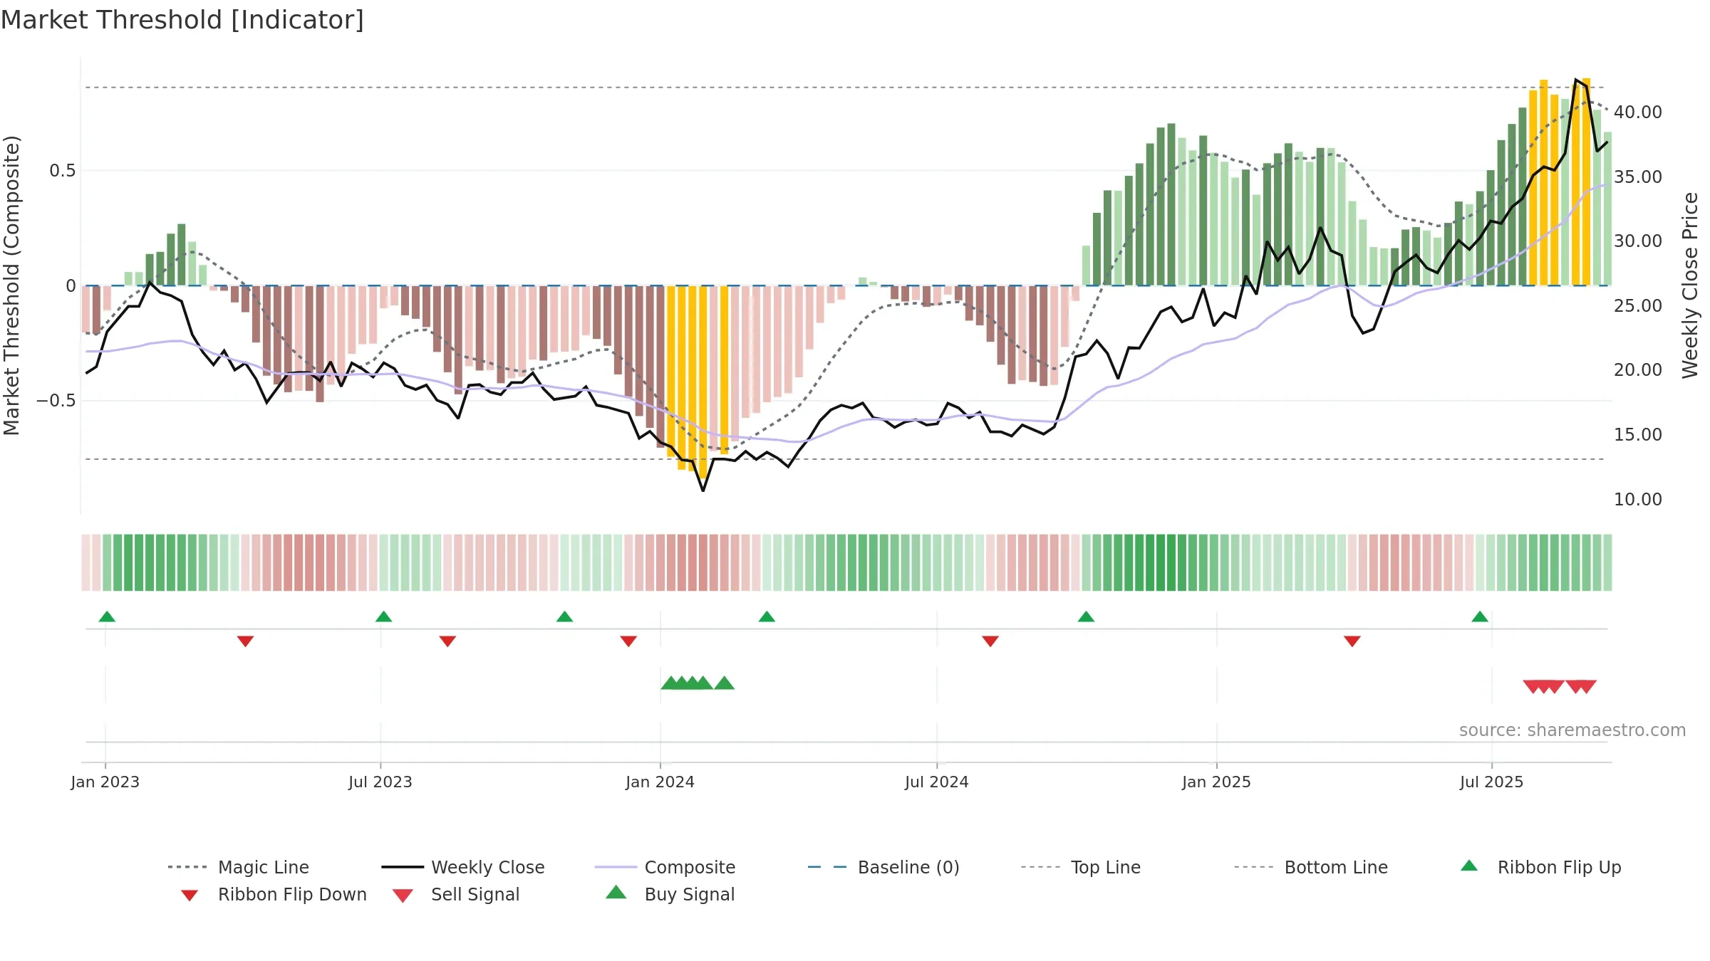
Task: Click the weekly close peak above 40 in 2025
Action: point(1576,80)
